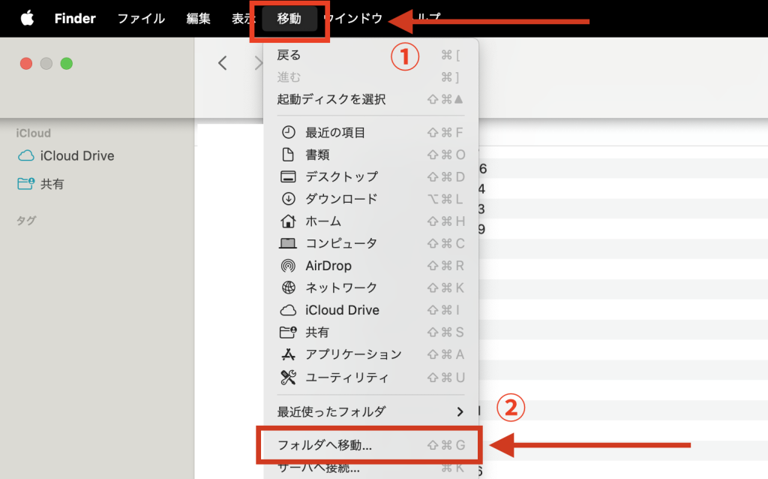768x479 pixels.
Task: Select 共有 in the Finder sidebar
Action: [52, 184]
